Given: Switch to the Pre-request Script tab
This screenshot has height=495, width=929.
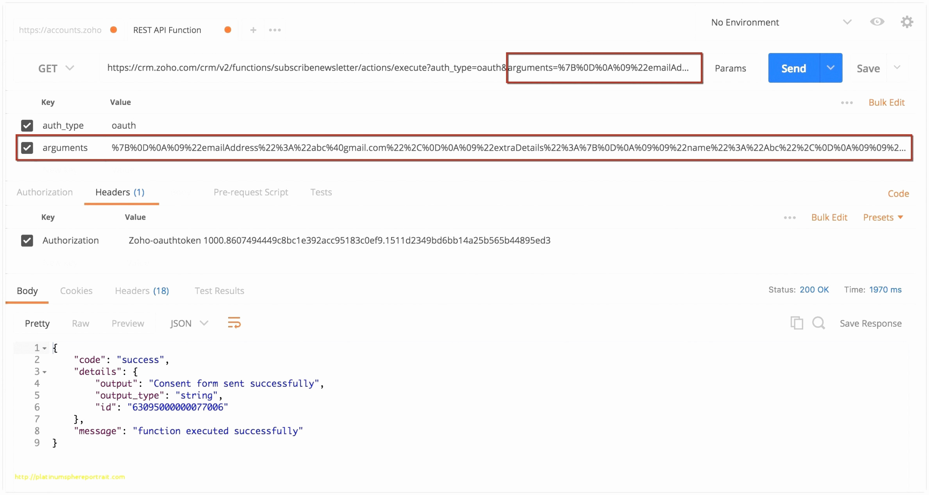Looking at the screenshot, I should [x=250, y=192].
